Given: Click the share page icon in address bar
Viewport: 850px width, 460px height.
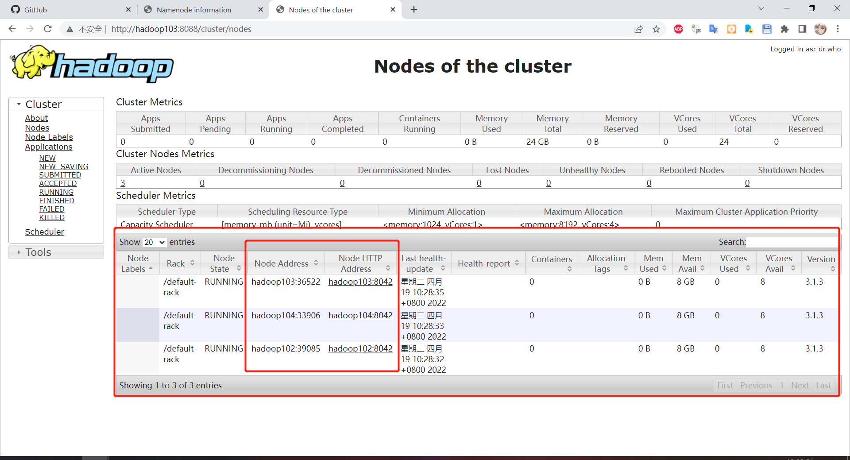Looking at the screenshot, I should tap(638, 29).
